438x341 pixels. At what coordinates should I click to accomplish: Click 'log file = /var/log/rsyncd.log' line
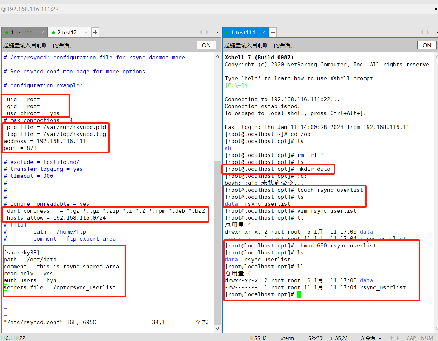click(56, 134)
